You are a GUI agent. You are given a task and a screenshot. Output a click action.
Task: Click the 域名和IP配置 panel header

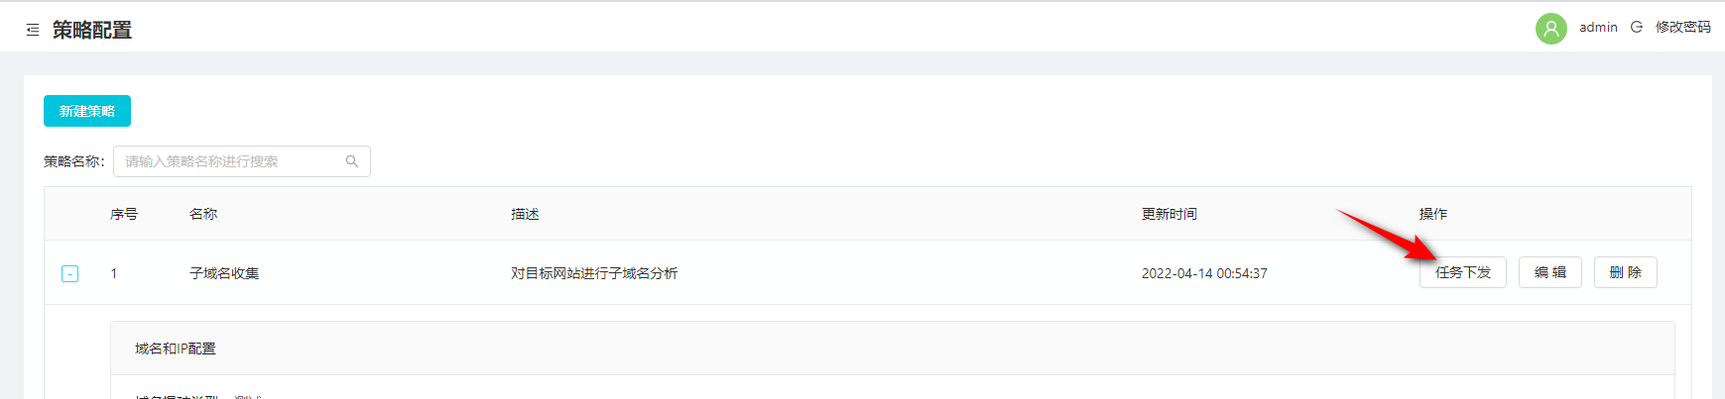(893, 349)
